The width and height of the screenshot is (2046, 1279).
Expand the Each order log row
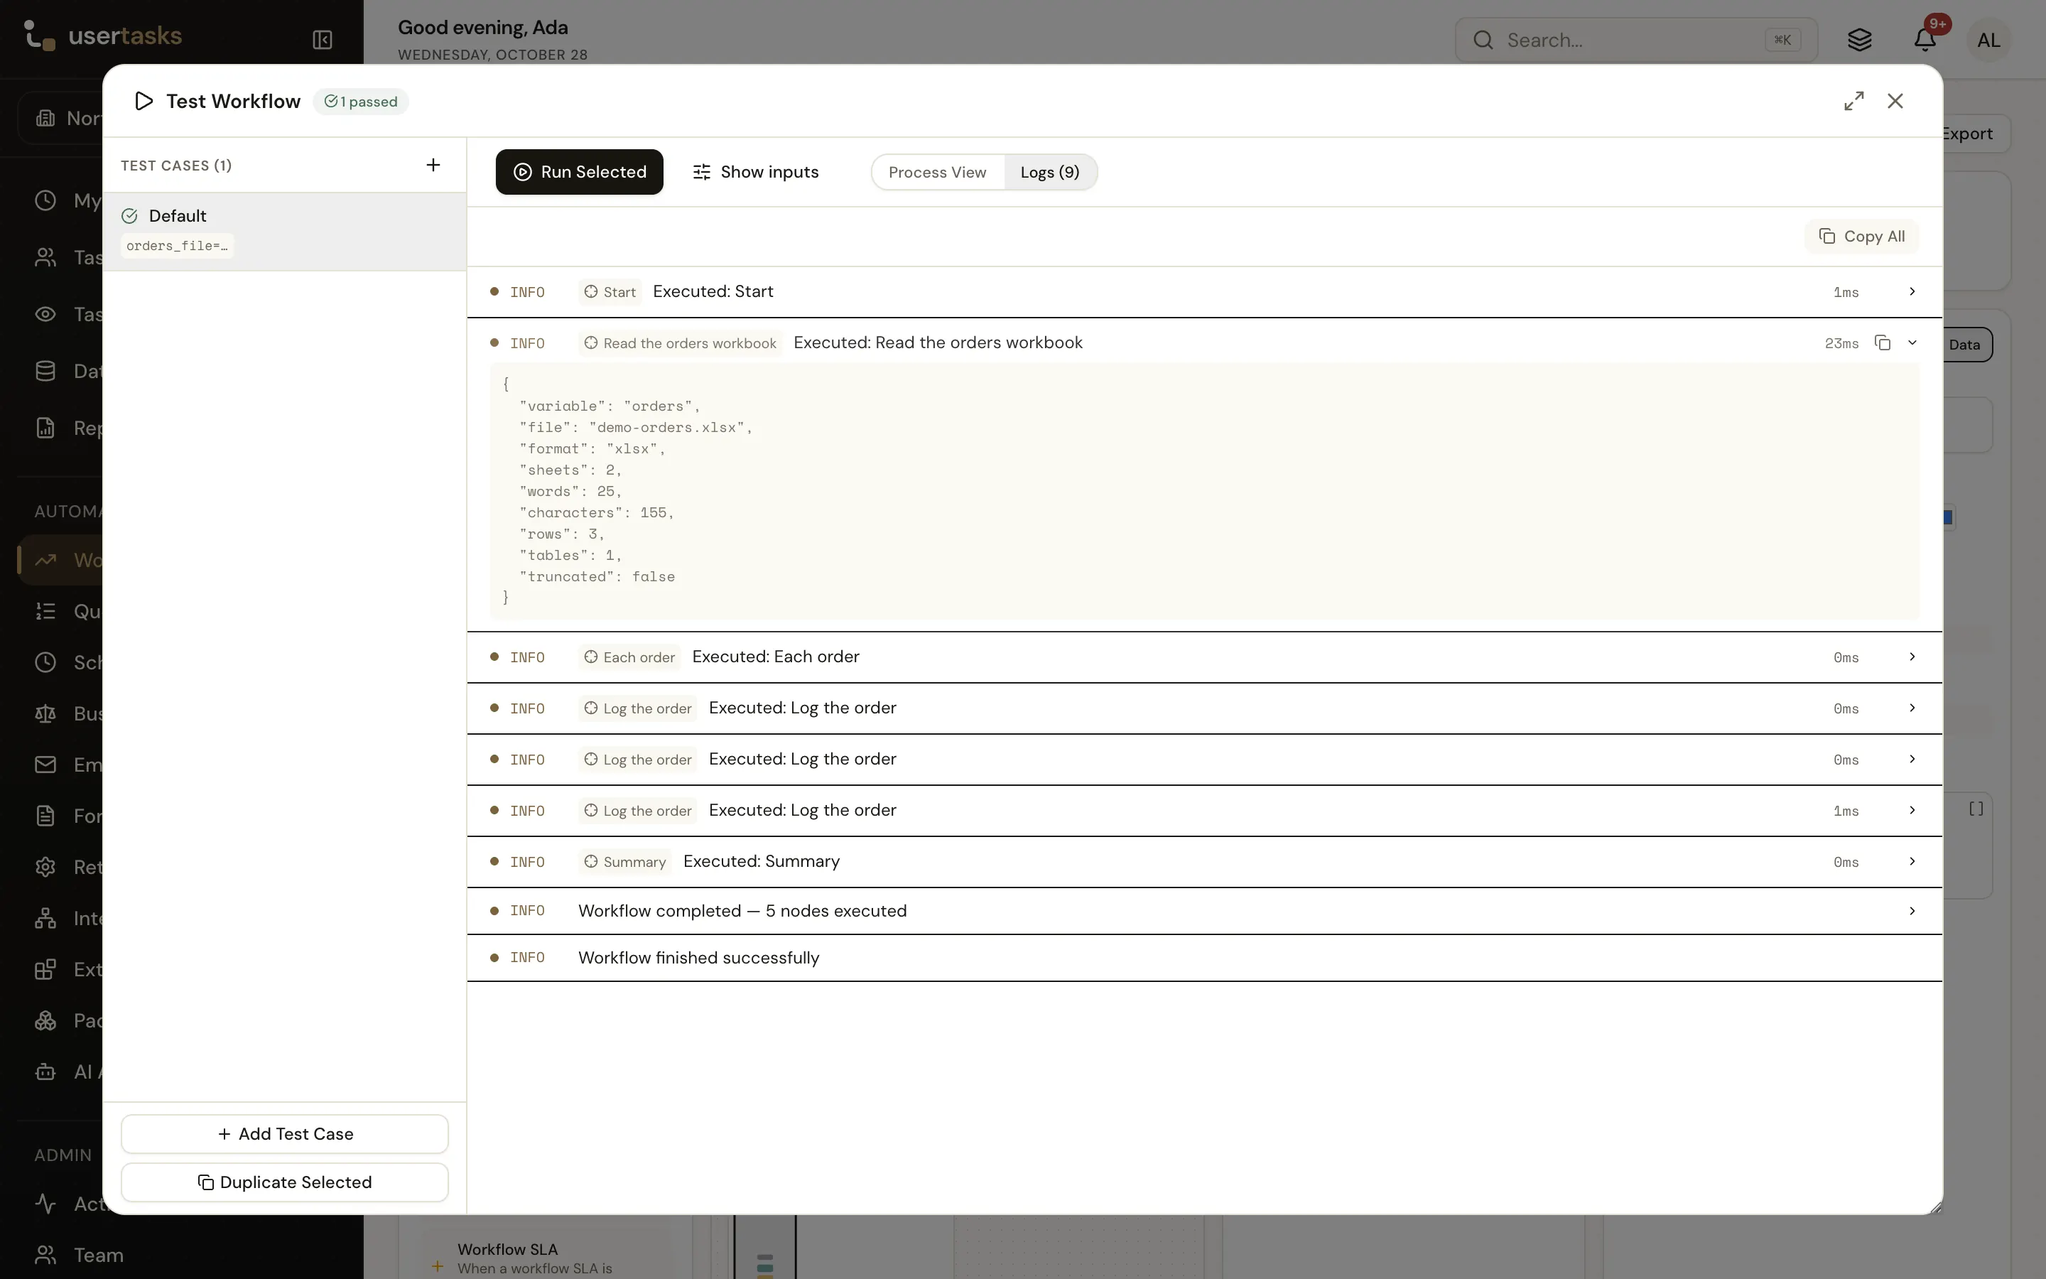click(1912, 657)
